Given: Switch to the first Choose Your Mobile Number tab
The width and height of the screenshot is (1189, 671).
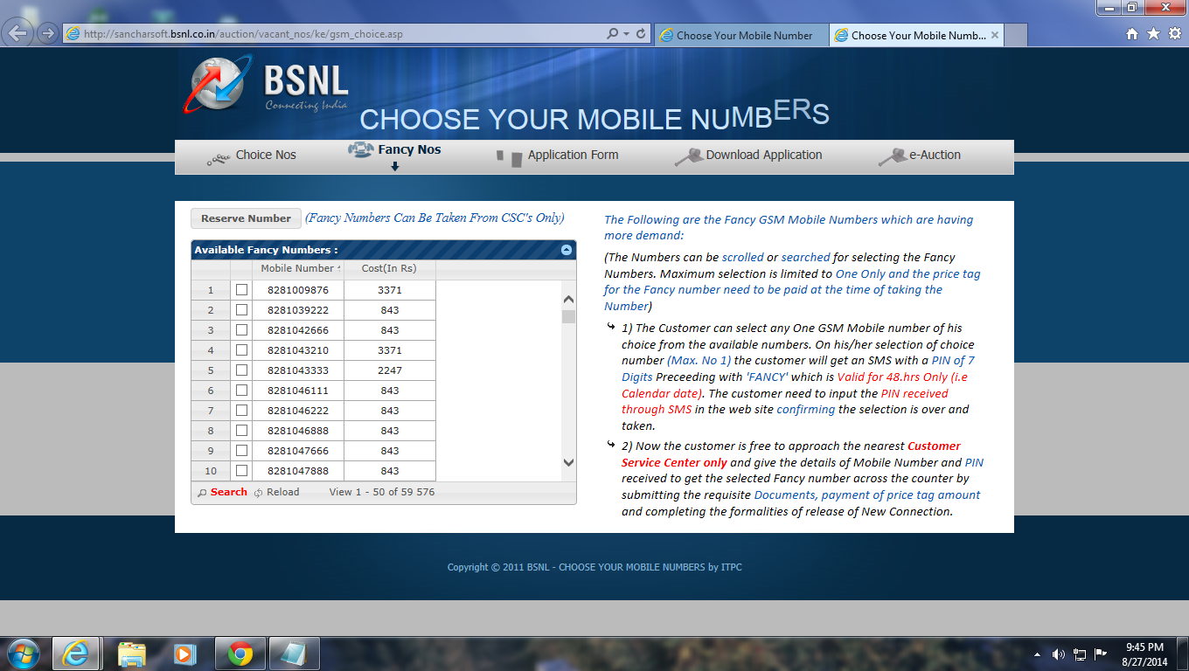Looking at the screenshot, I should point(741,35).
